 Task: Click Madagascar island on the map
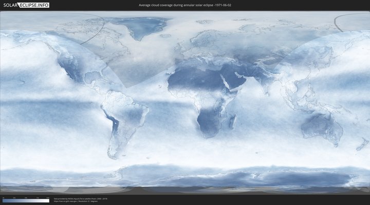pyautogui.click(x=233, y=121)
